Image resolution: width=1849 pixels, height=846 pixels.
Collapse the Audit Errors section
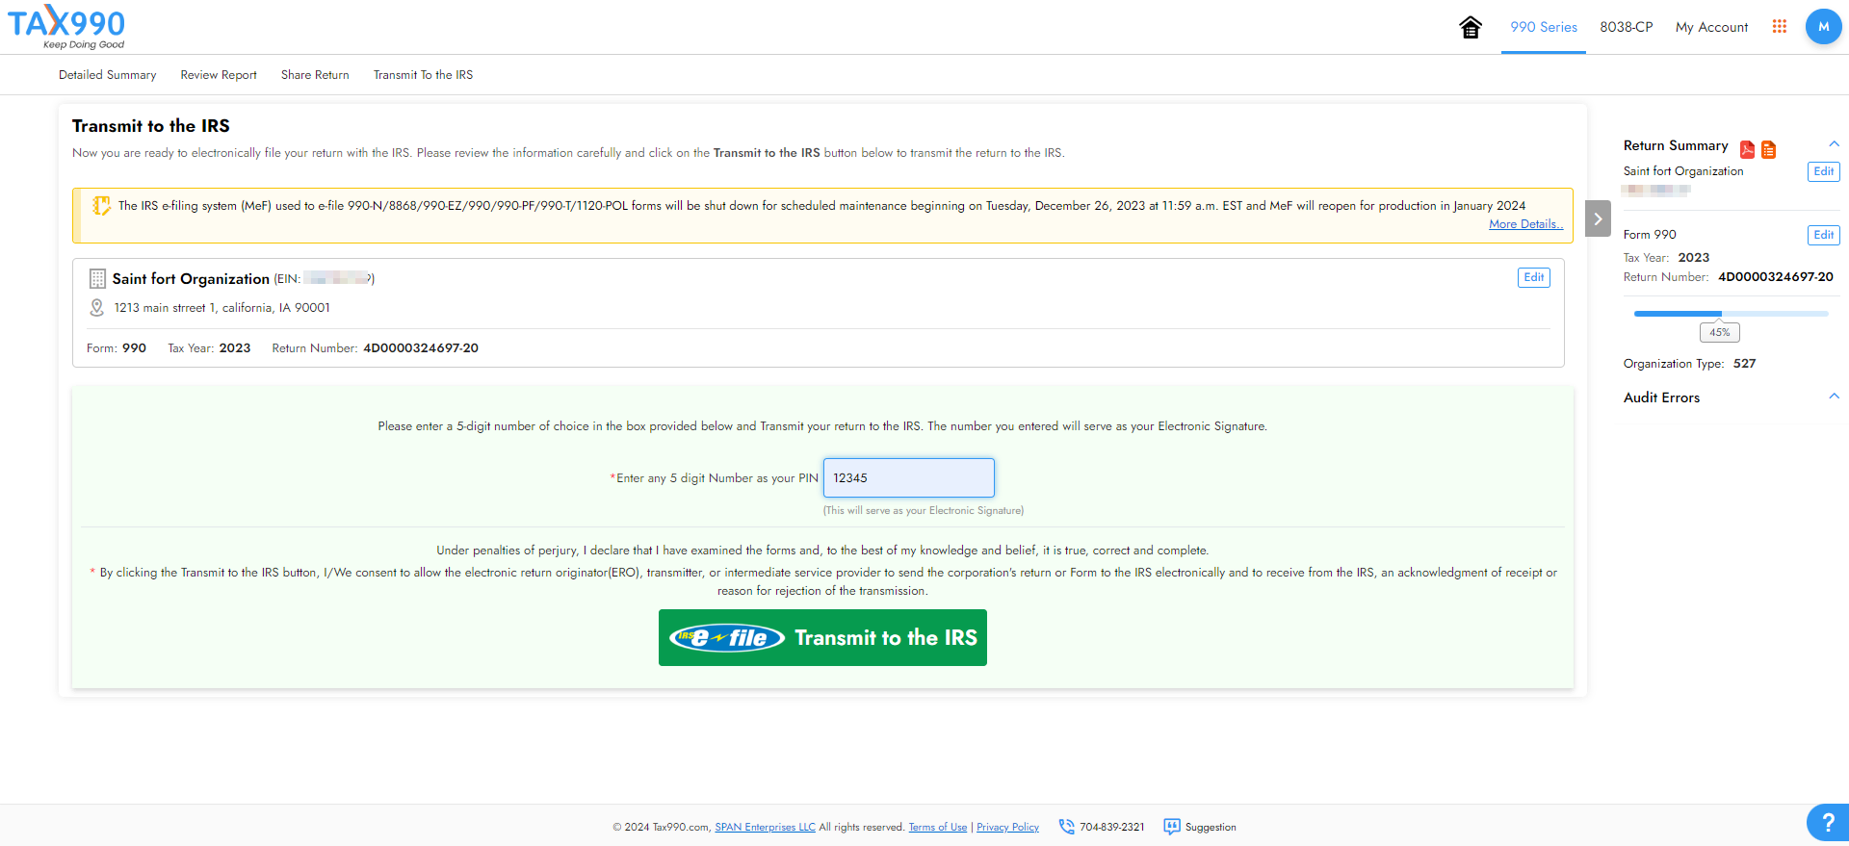point(1834,397)
